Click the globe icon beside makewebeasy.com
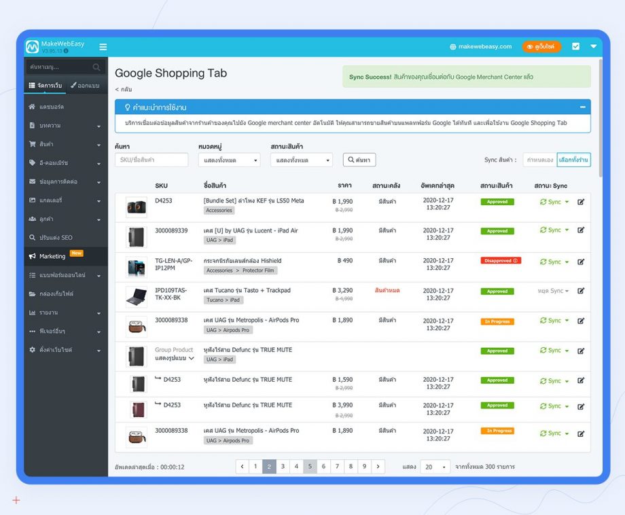 click(453, 47)
